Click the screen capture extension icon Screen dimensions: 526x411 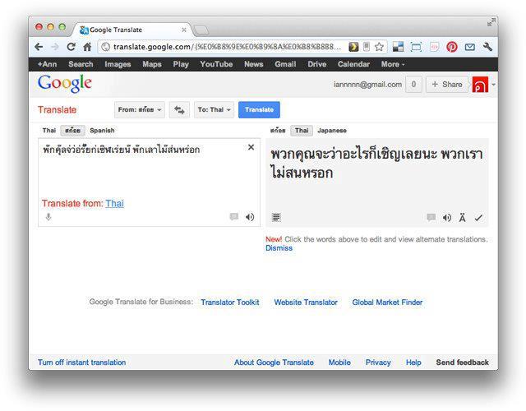pos(416,47)
